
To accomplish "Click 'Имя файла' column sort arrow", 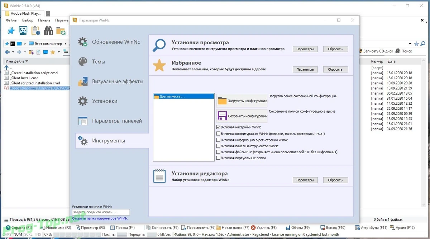I will tap(27, 61).
